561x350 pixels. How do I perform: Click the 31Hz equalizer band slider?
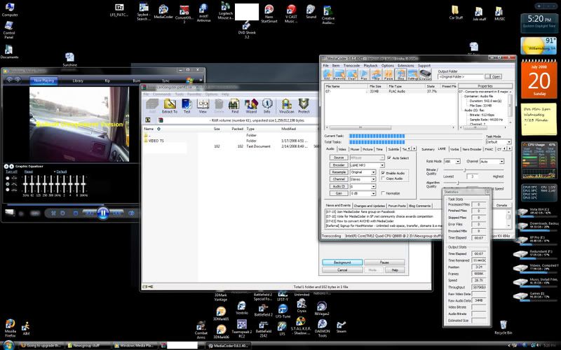pyautogui.click(x=25, y=185)
